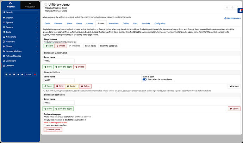The width and height of the screenshot is (243, 143).
Task: Expand the Tools menu category
Action: coord(20,32)
